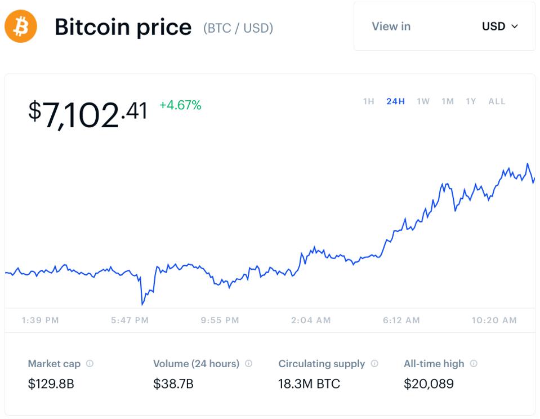Click the highest peak on the chart

click(528, 164)
